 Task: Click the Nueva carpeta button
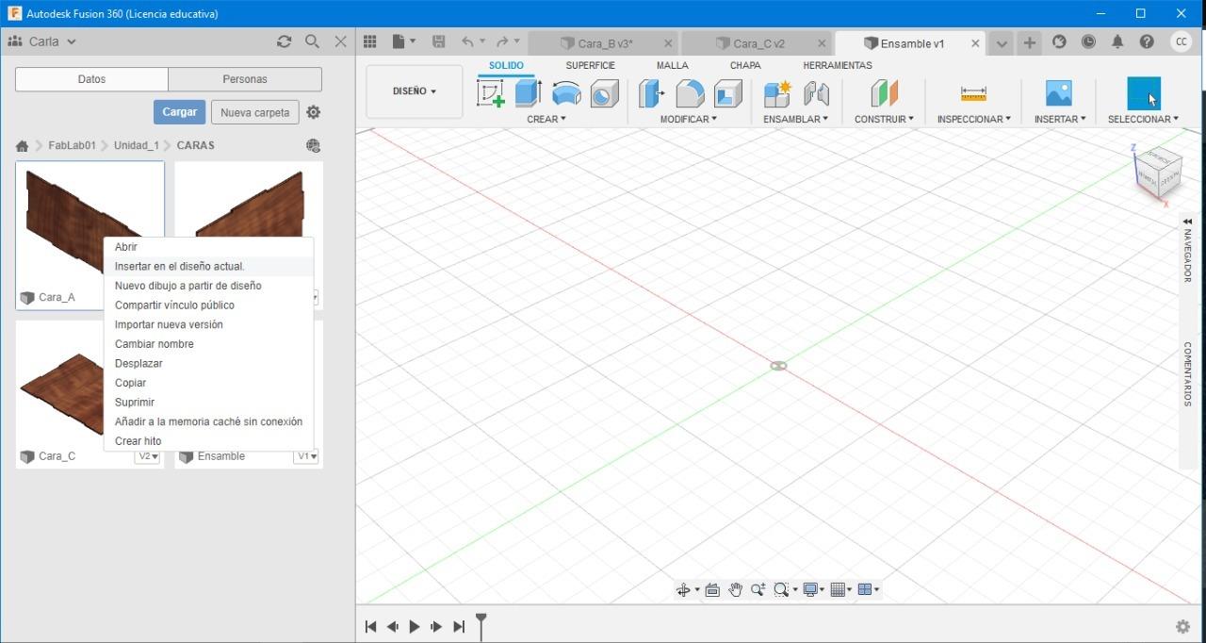click(254, 112)
